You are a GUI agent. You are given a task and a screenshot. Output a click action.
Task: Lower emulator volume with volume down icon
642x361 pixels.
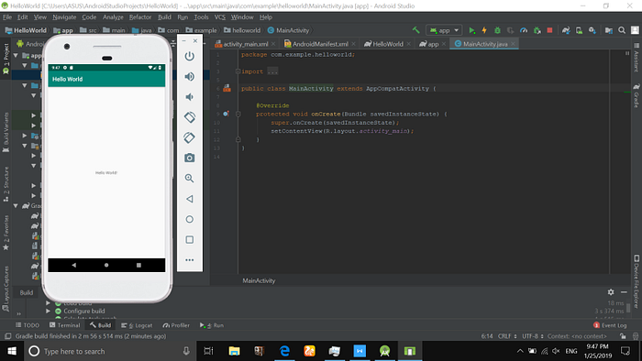tap(189, 97)
